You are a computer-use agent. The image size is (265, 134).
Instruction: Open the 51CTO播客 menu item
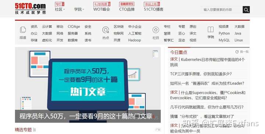pyautogui.click(x=153, y=10)
